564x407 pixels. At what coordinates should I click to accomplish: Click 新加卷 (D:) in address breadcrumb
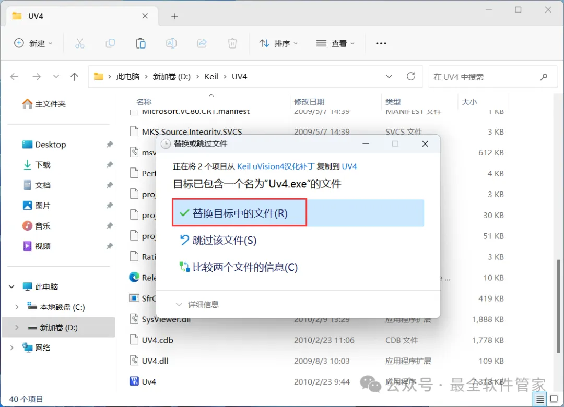tap(172, 77)
